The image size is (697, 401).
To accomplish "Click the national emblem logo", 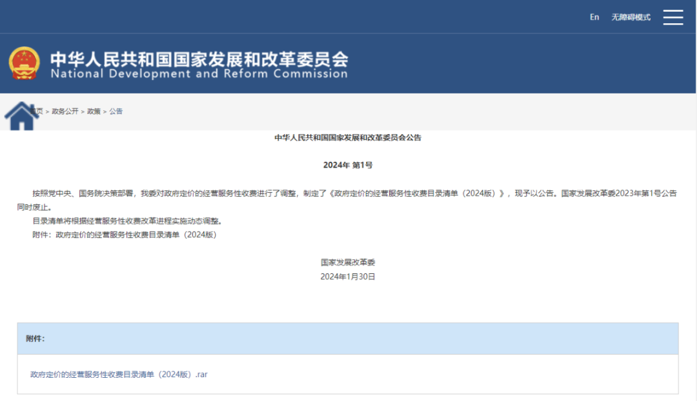I will click(24, 63).
